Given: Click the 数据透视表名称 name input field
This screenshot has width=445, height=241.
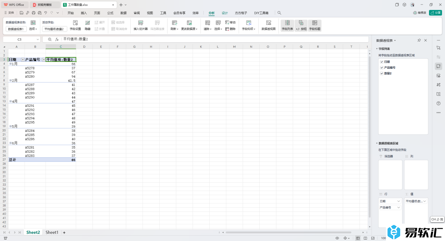Looking at the screenshot, I should point(16,29).
